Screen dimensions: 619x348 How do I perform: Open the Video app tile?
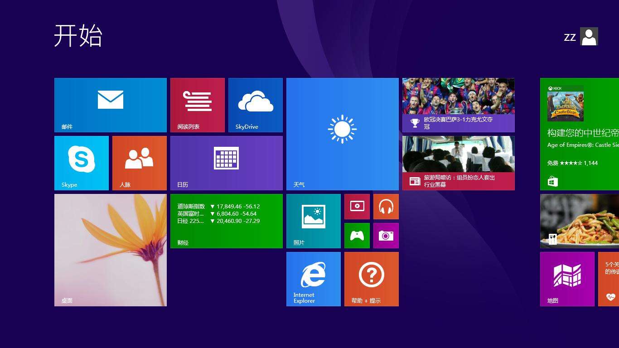(357, 206)
